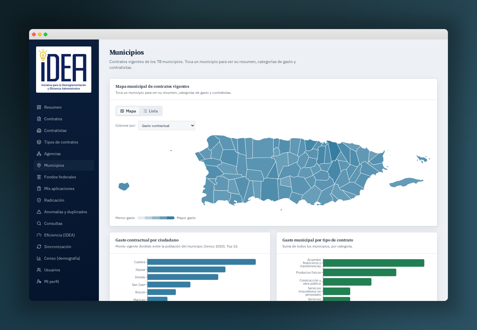
Task: Click the Agencias network icon
Action: [39, 154]
